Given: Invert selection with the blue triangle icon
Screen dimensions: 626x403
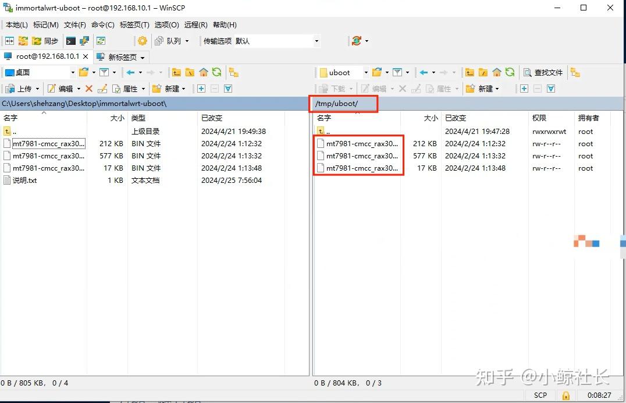Looking at the screenshot, I should (227, 89).
